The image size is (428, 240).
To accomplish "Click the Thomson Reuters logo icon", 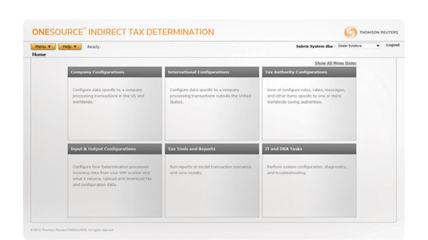I will point(351,32).
